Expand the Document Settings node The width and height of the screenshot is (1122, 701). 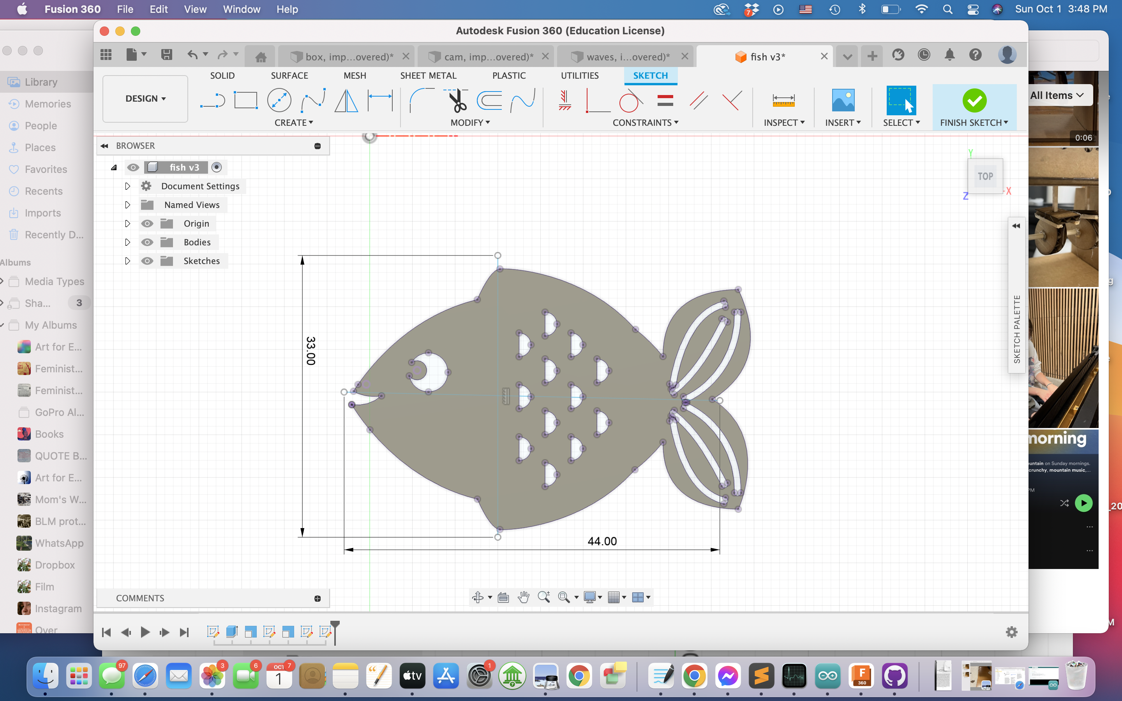[127, 186]
